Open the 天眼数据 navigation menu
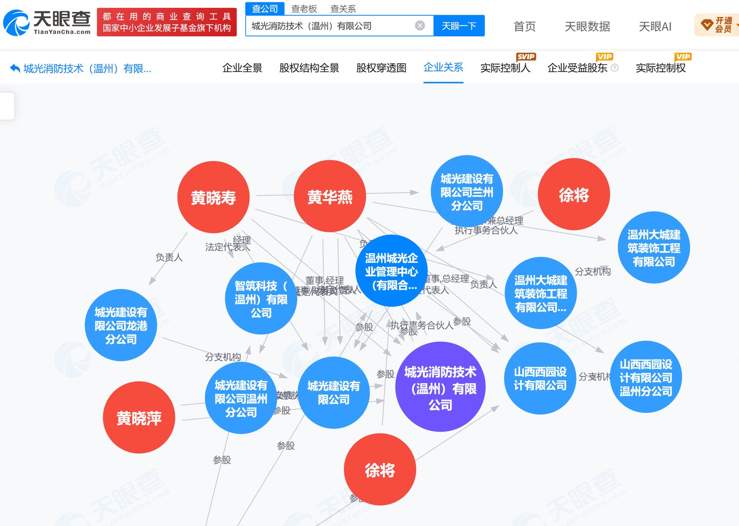 [x=587, y=26]
